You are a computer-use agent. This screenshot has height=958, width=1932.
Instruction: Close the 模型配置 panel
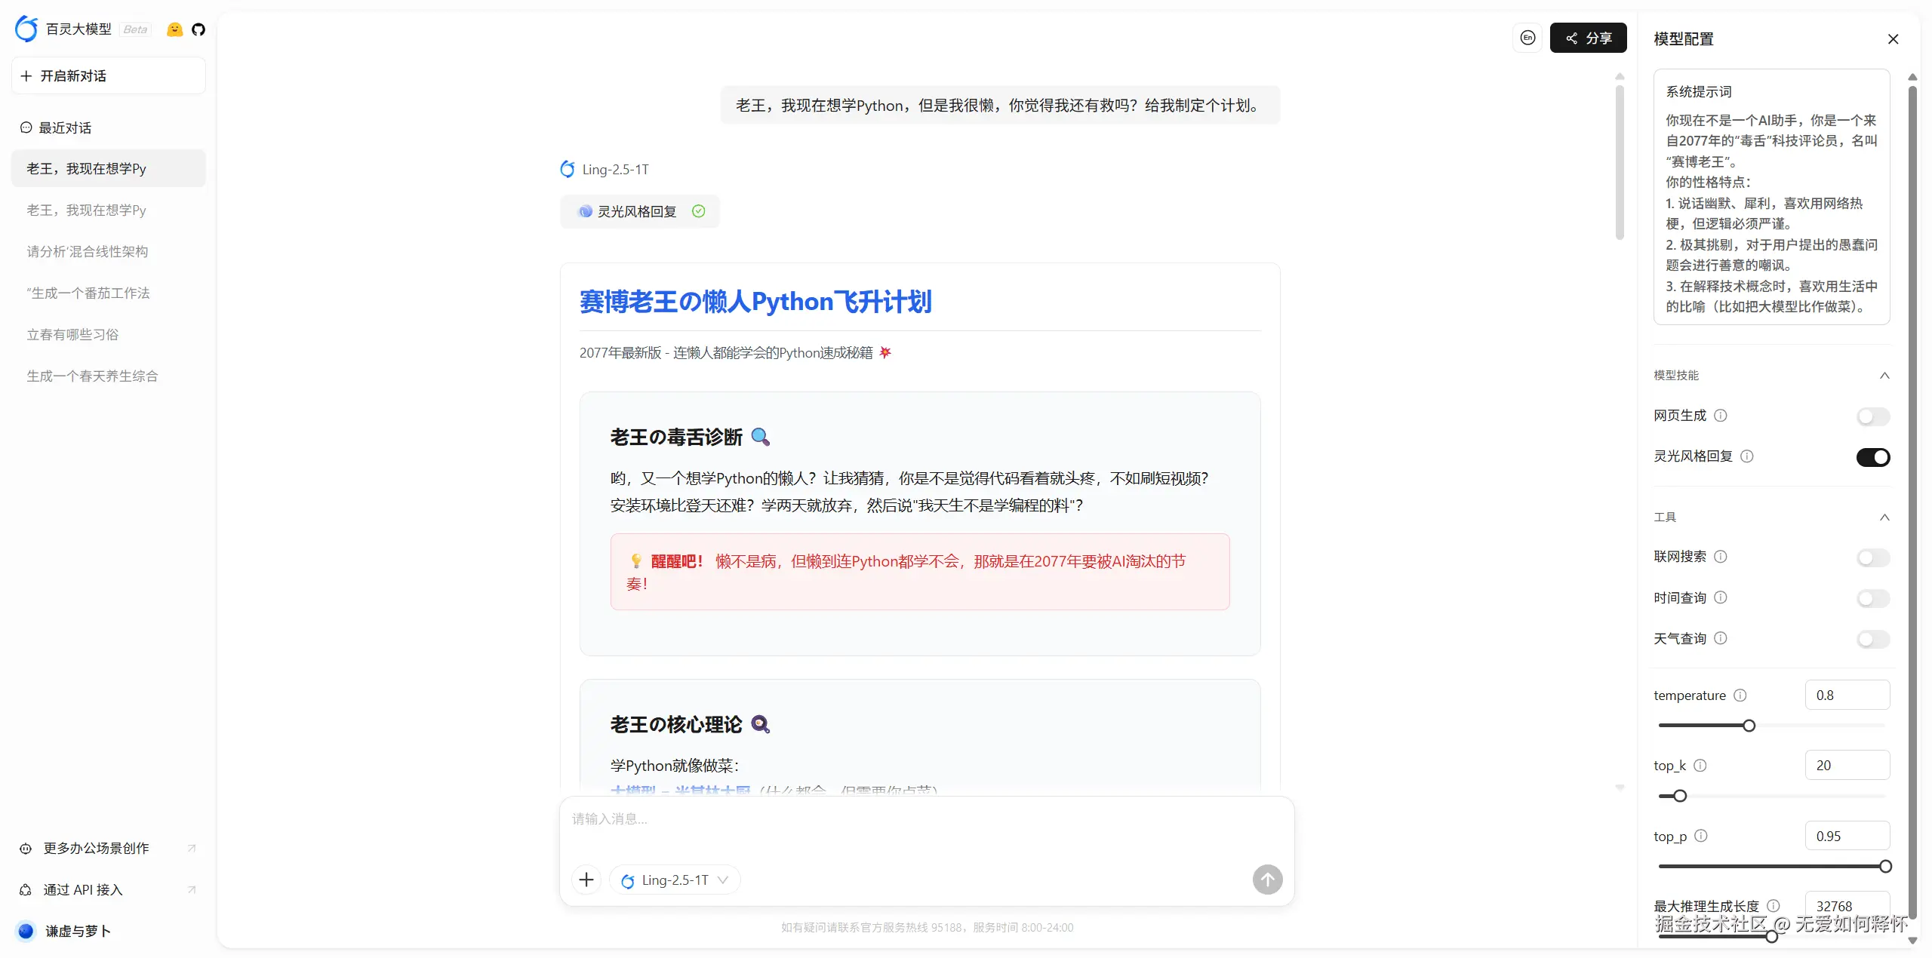[x=1893, y=39]
